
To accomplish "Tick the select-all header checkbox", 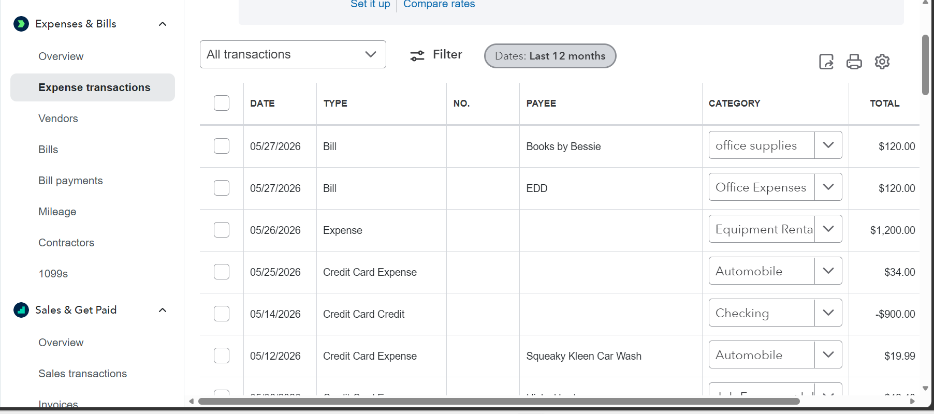I will click(222, 103).
